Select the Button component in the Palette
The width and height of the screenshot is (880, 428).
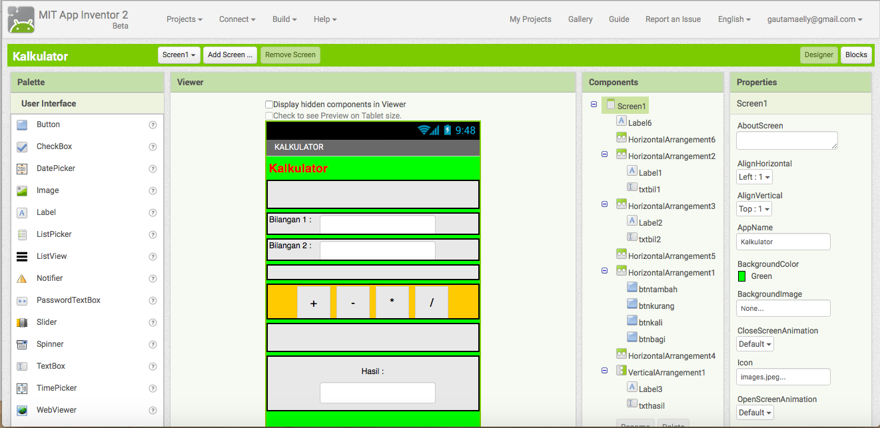47,124
